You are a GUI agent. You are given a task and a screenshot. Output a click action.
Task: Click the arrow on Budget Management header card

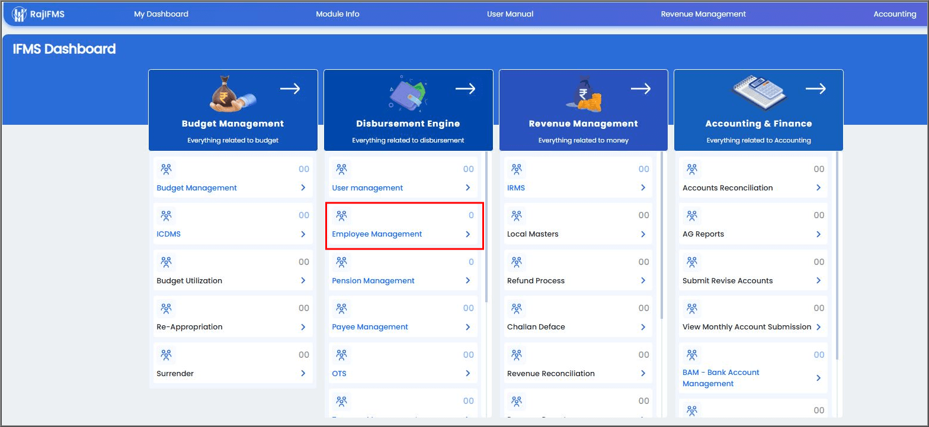290,89
